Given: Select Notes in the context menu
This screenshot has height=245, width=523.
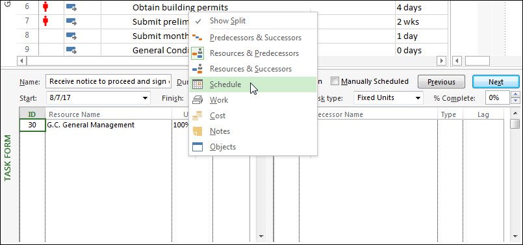Looking at the screenshot, I should coord(253,131).
